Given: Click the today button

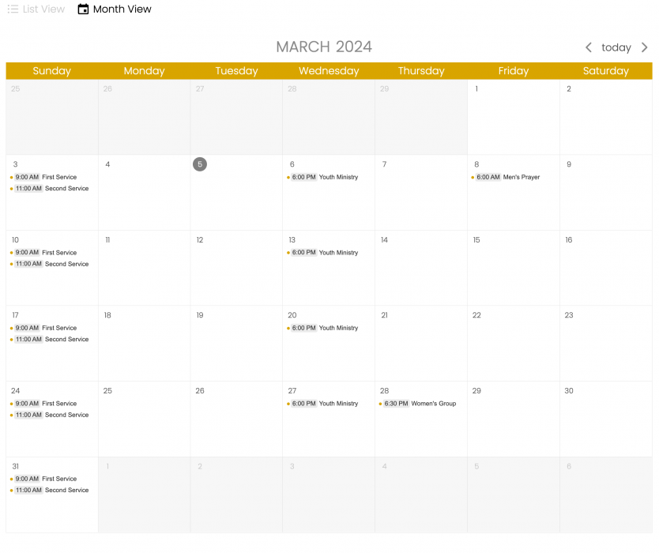Looking at the screenshot, I should point(616,47).
